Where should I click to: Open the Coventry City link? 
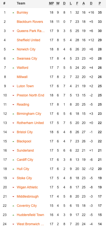[27, 206]
